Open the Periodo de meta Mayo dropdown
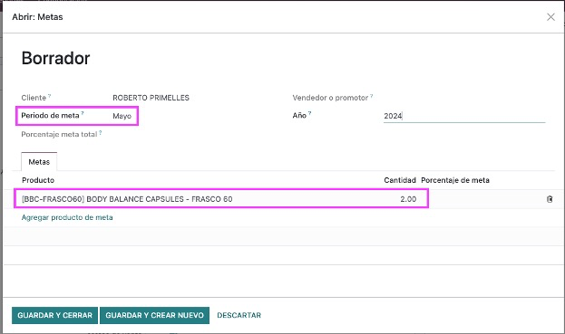Image resolution: width=565 pixels, height=334 pixels. point(122,116)
